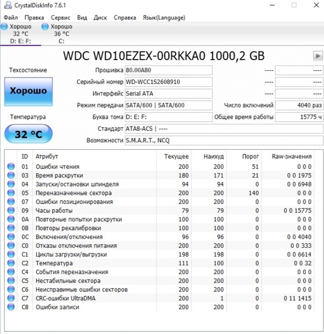The height and width of the screenshot is (334, 324).
Task: Click status orb for 05 Переназначенные сектора
Action: 11,193
